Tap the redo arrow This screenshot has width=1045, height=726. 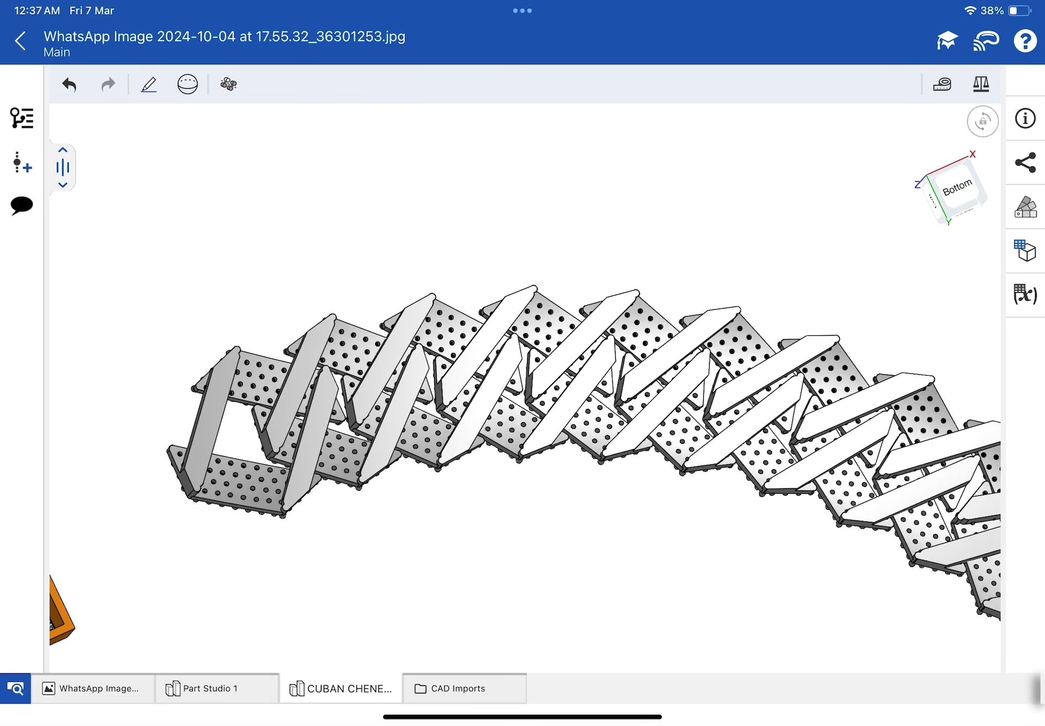[108, 84]
